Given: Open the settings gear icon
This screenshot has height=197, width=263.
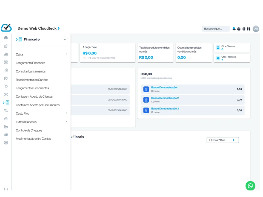Looking at the screenshot, I should (244, 29).
